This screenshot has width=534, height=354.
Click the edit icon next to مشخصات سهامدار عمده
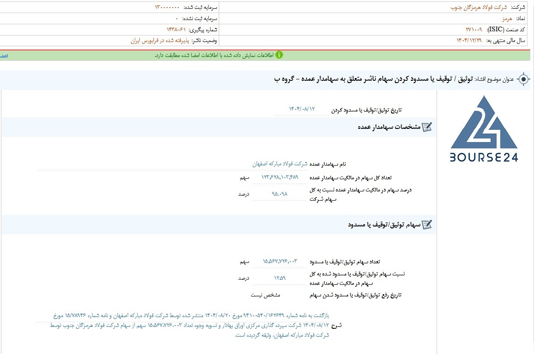click(427, 127)
